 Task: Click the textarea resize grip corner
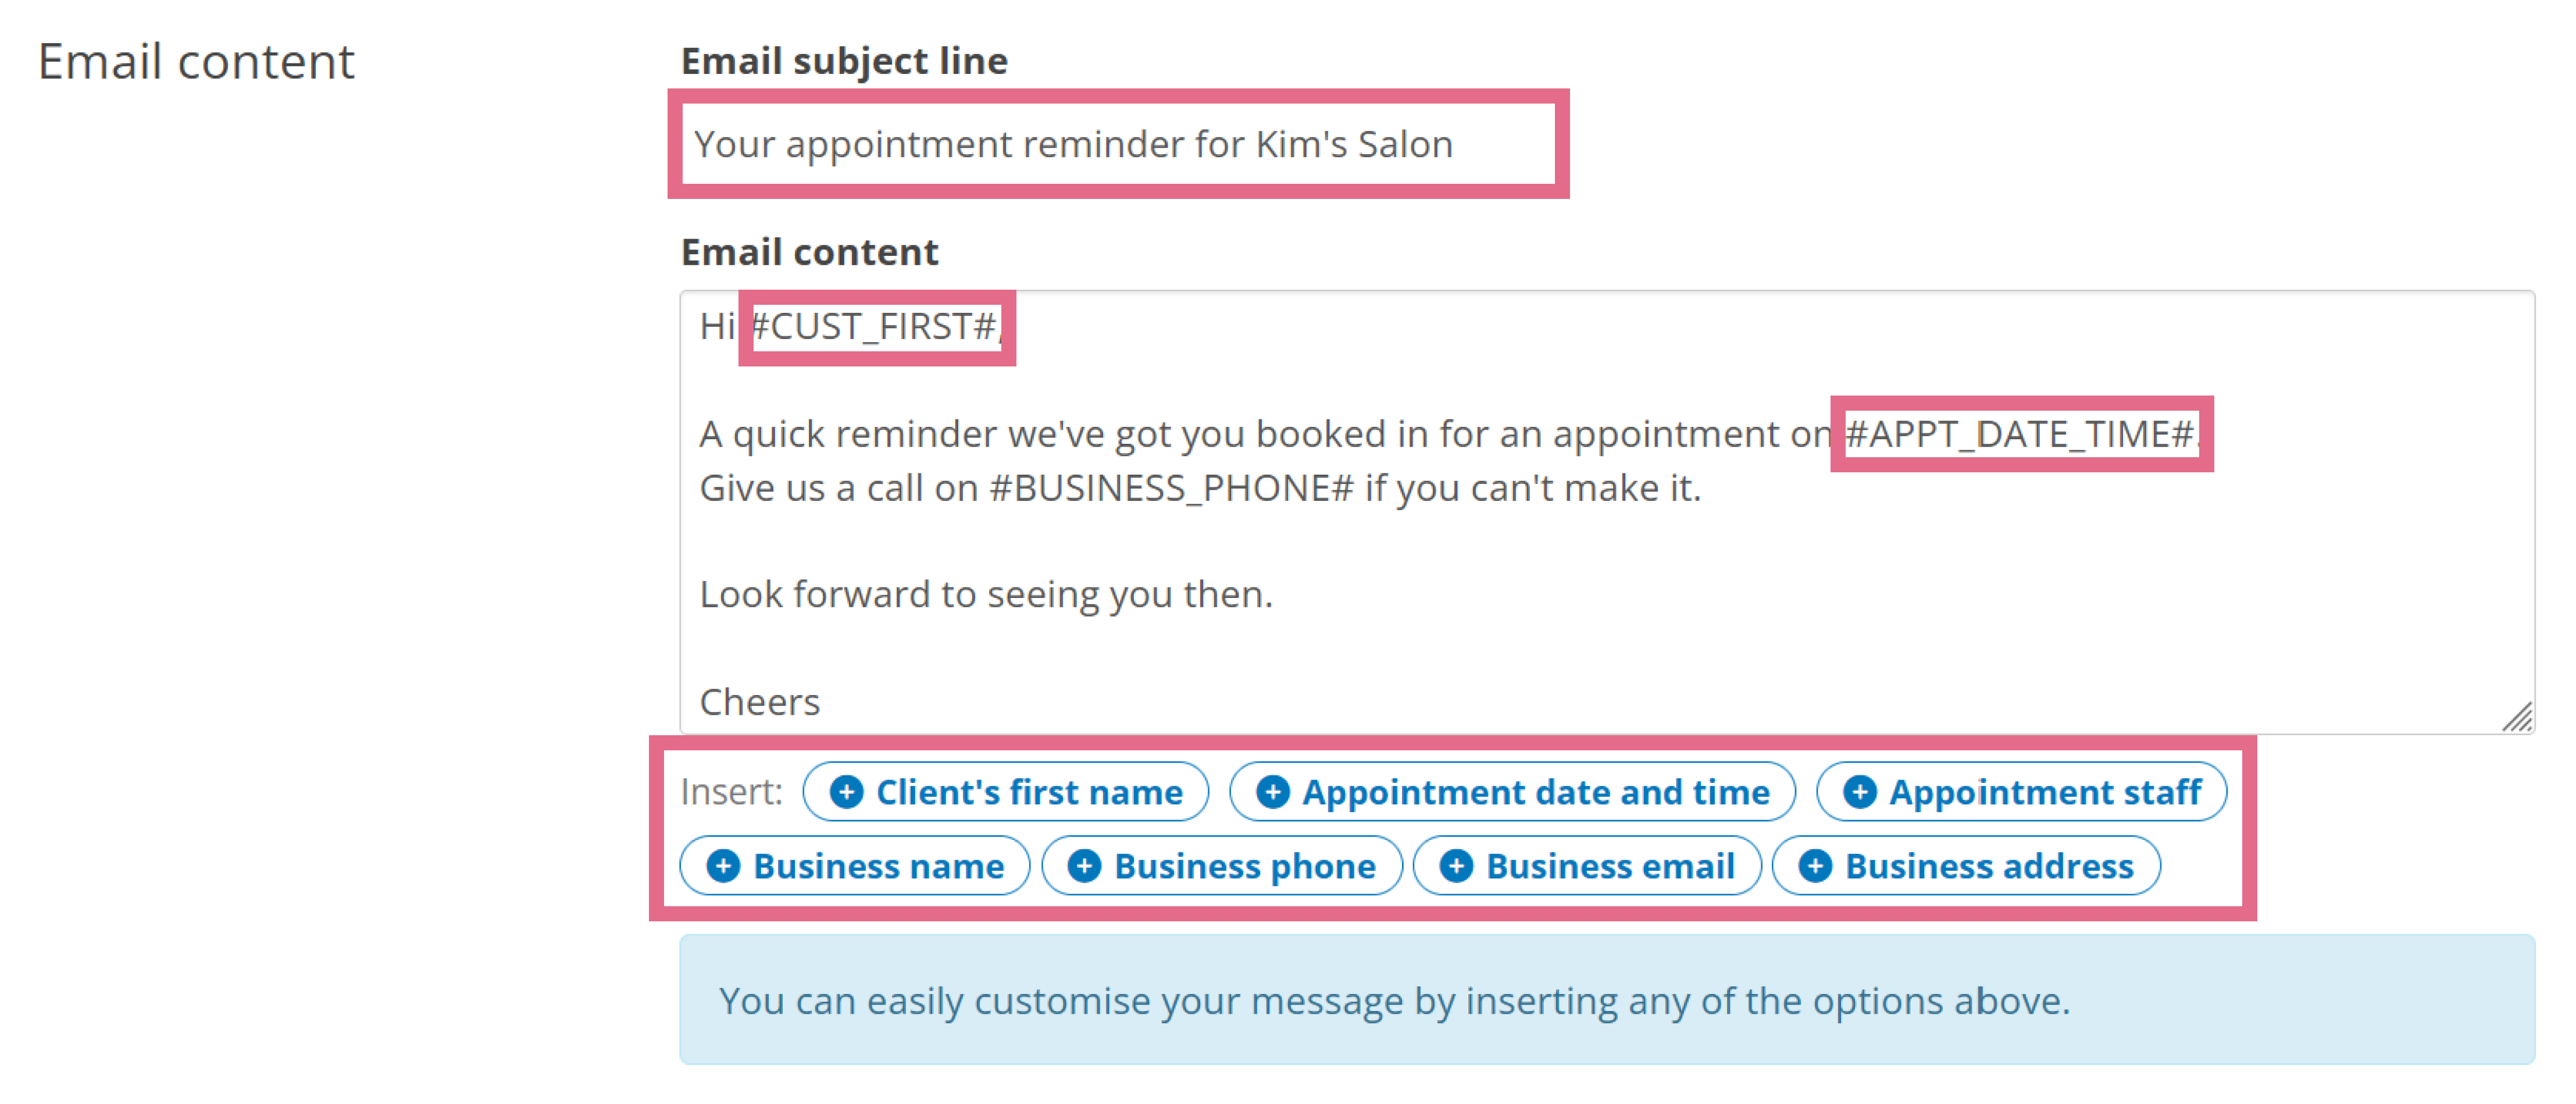click(x=2518, y=717)
